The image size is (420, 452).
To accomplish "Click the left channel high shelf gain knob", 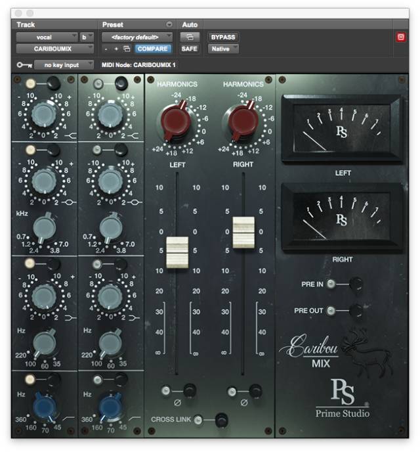I will pyautogui.click(x=44, y=114).
